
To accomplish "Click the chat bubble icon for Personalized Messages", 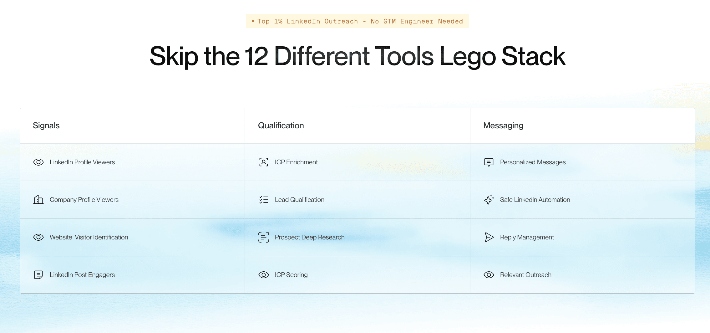I will (489, 162).
